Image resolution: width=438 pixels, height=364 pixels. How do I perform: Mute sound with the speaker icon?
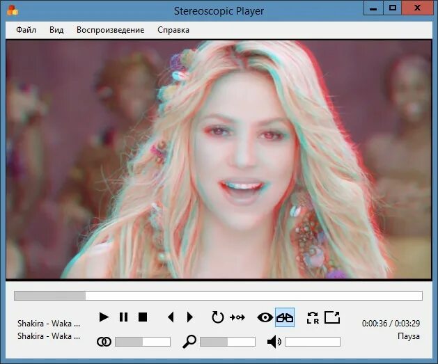tap(274, 342)
